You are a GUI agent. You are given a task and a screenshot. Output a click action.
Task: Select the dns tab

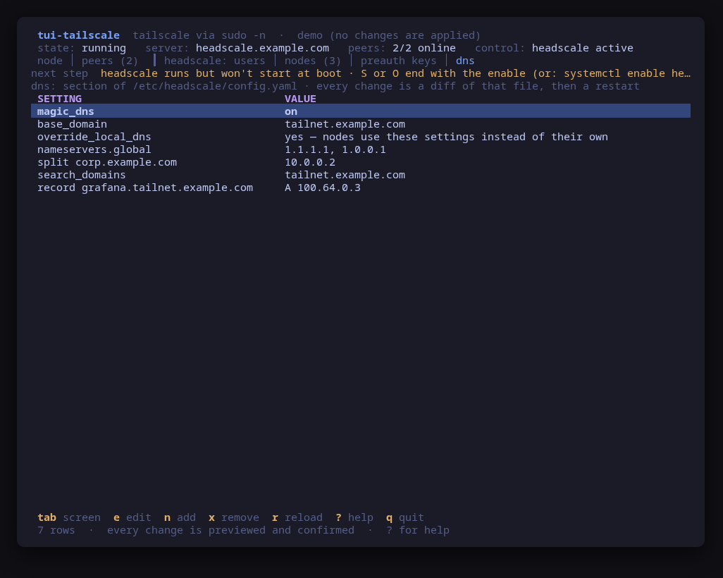click(465, 61)
